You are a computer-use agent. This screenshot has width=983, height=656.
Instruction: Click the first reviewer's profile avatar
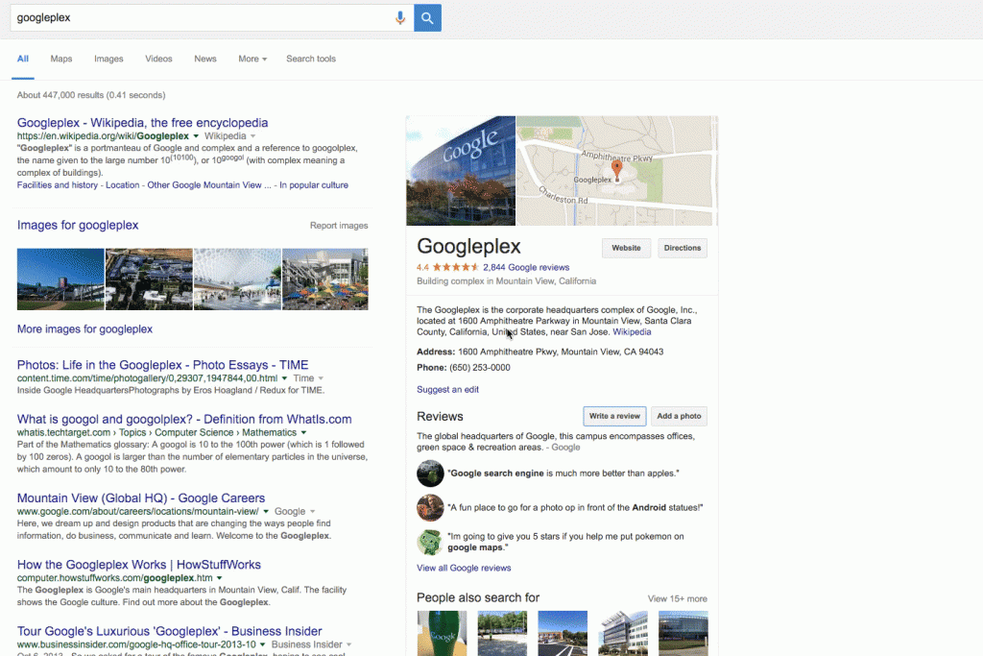[x=430, y=474]
